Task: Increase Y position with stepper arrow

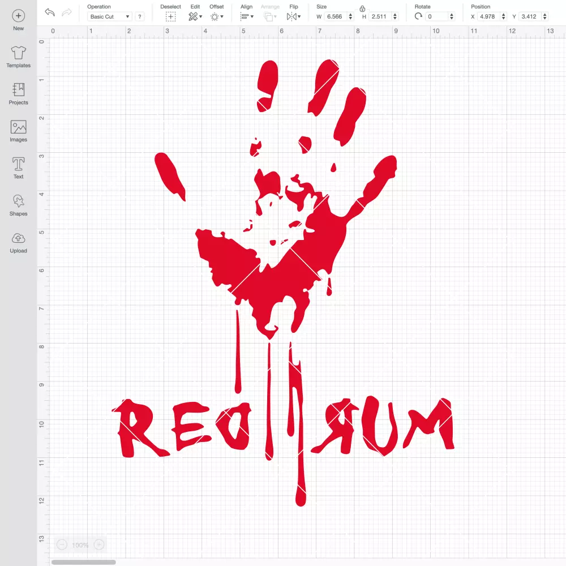Action: coord(545,15)
